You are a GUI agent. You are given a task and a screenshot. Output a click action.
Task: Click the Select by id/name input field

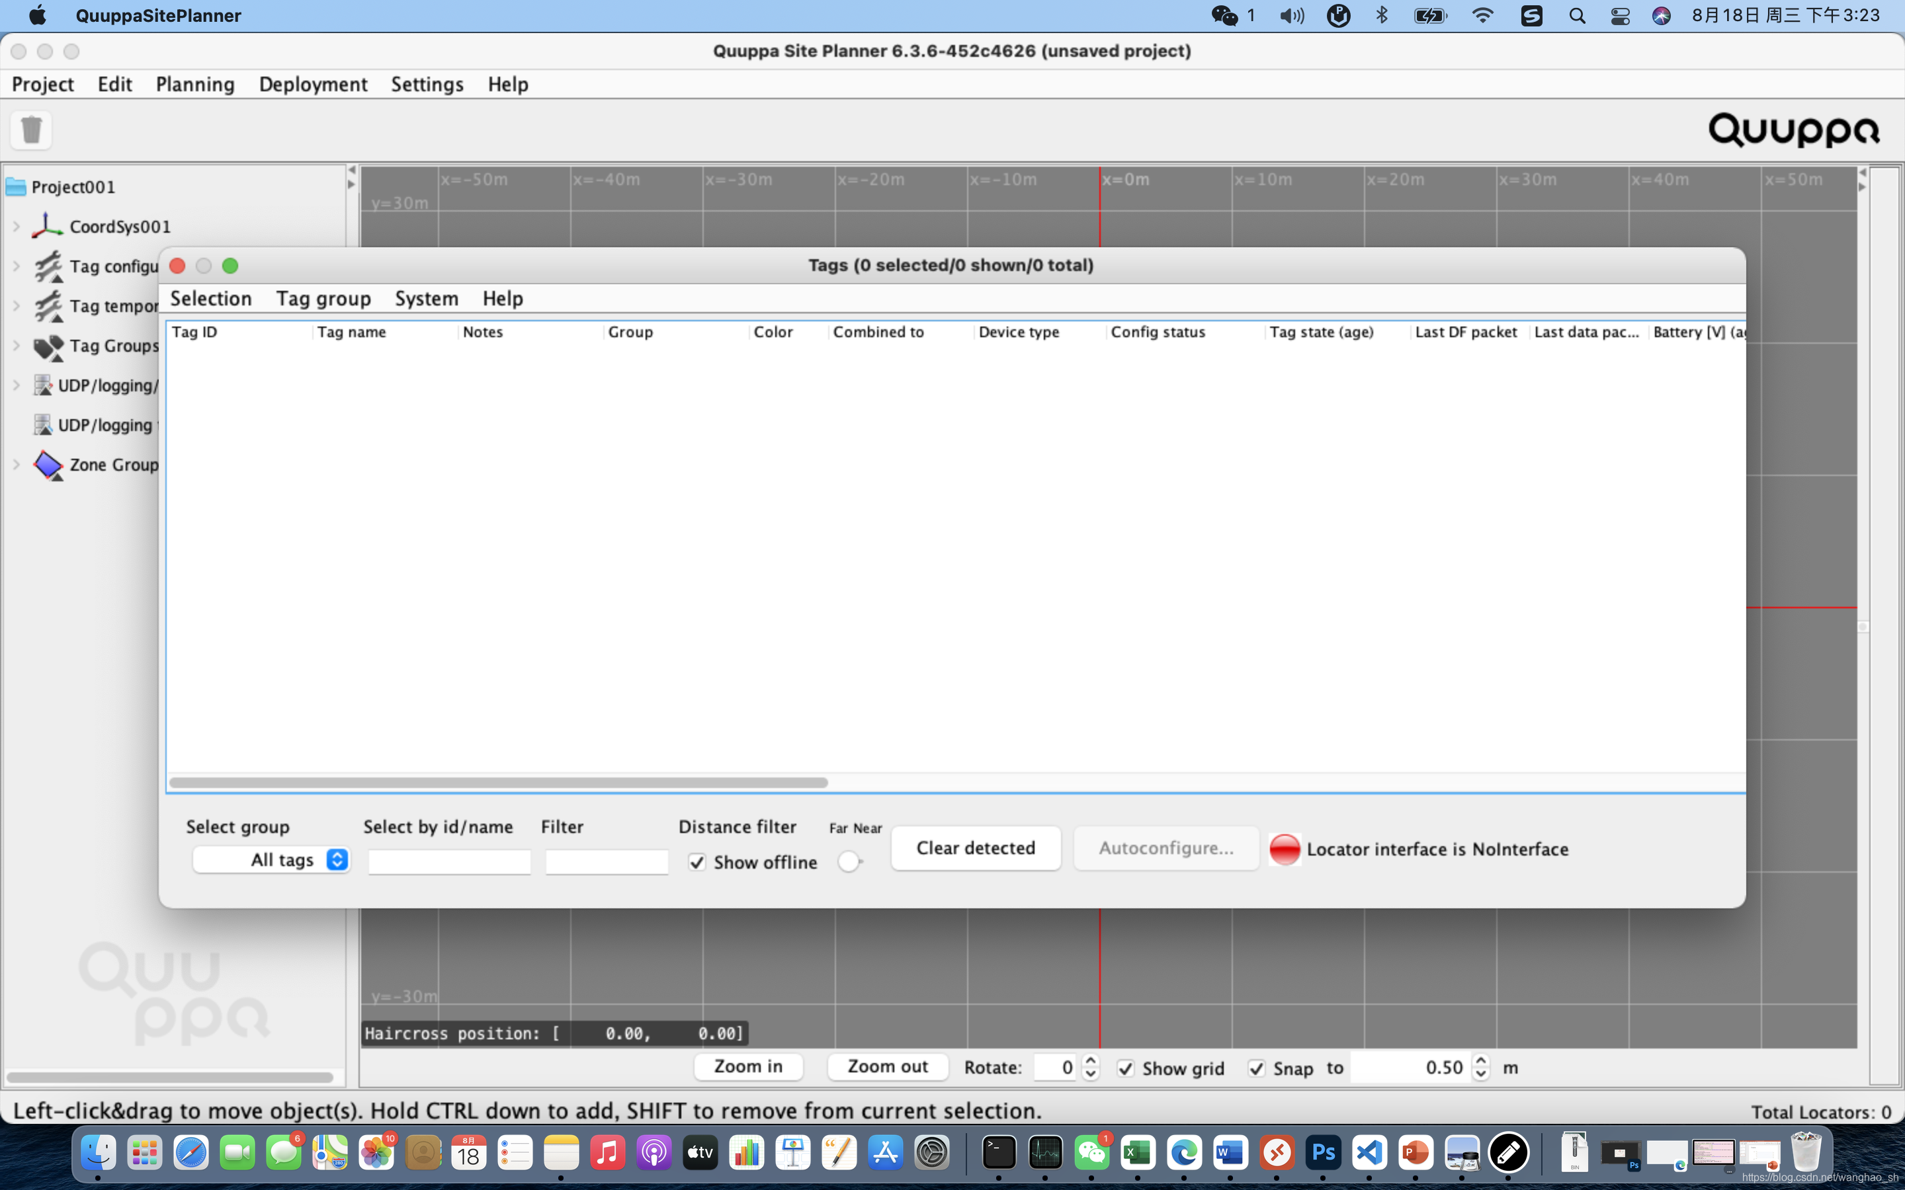tap(450, 863)
